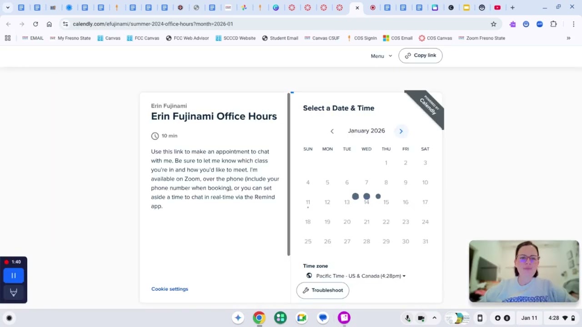
Task: Toggle camera icon in system tray
Action: pyautogui.click(x=421, y=318)
